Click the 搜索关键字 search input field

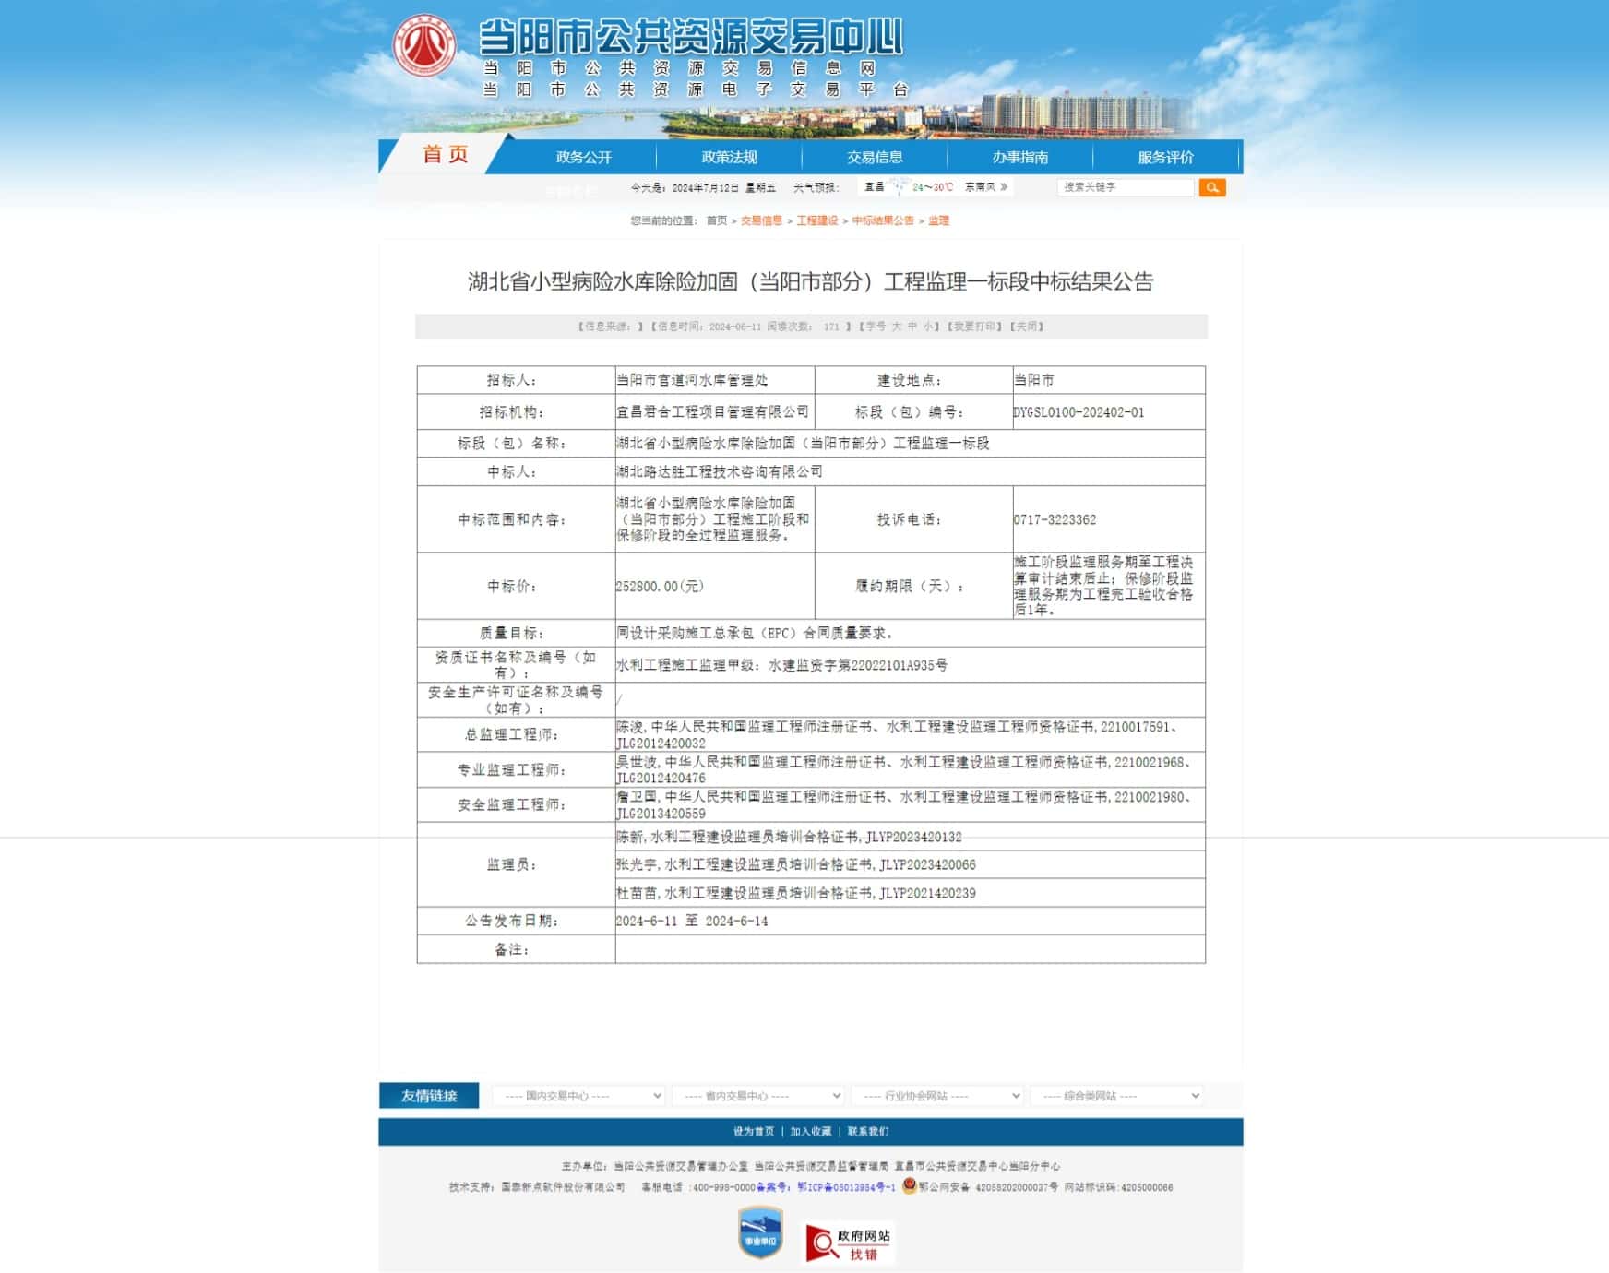(1126, 187)
